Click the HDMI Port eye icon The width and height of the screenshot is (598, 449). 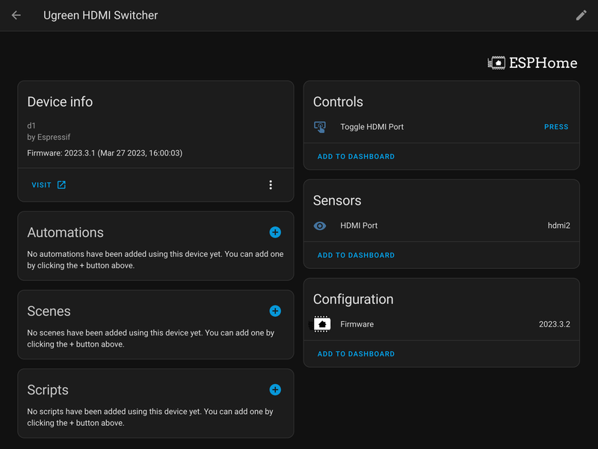coord(320,226)
